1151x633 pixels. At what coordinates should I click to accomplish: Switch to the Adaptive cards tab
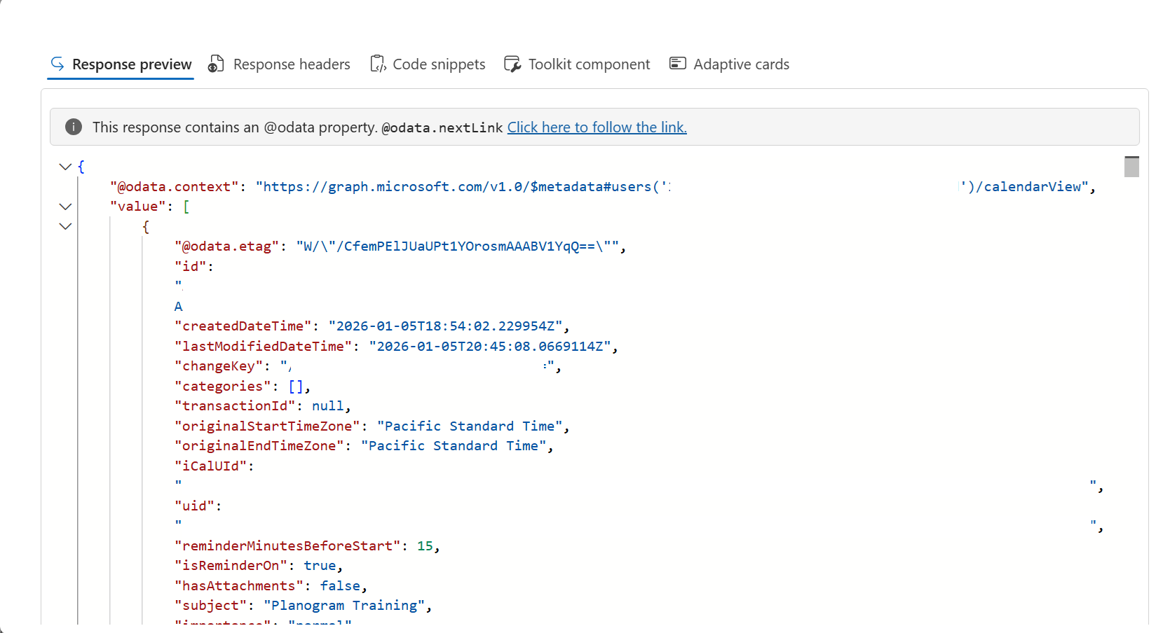tap(729, 64)
